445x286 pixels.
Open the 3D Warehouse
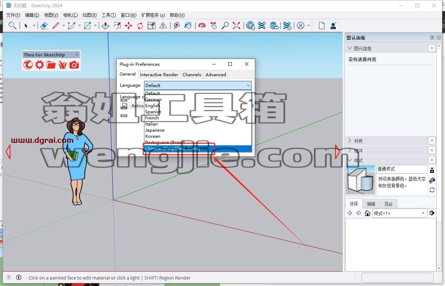(x=251, y=26)
